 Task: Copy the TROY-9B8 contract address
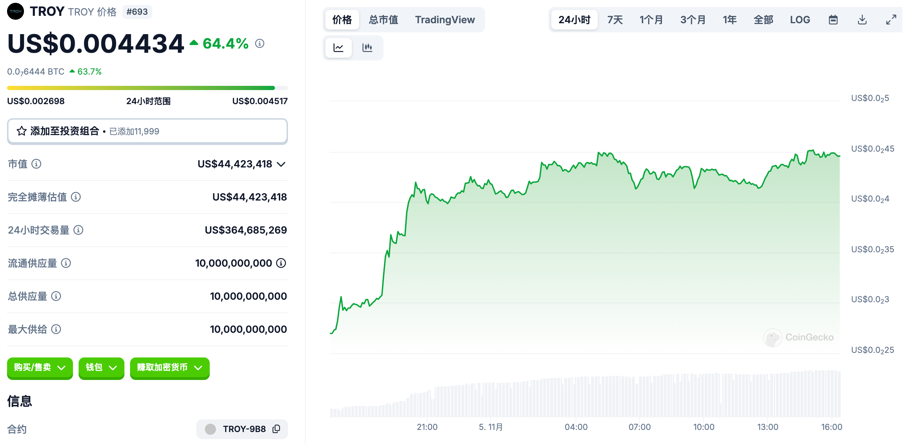(x=276, y=429)
